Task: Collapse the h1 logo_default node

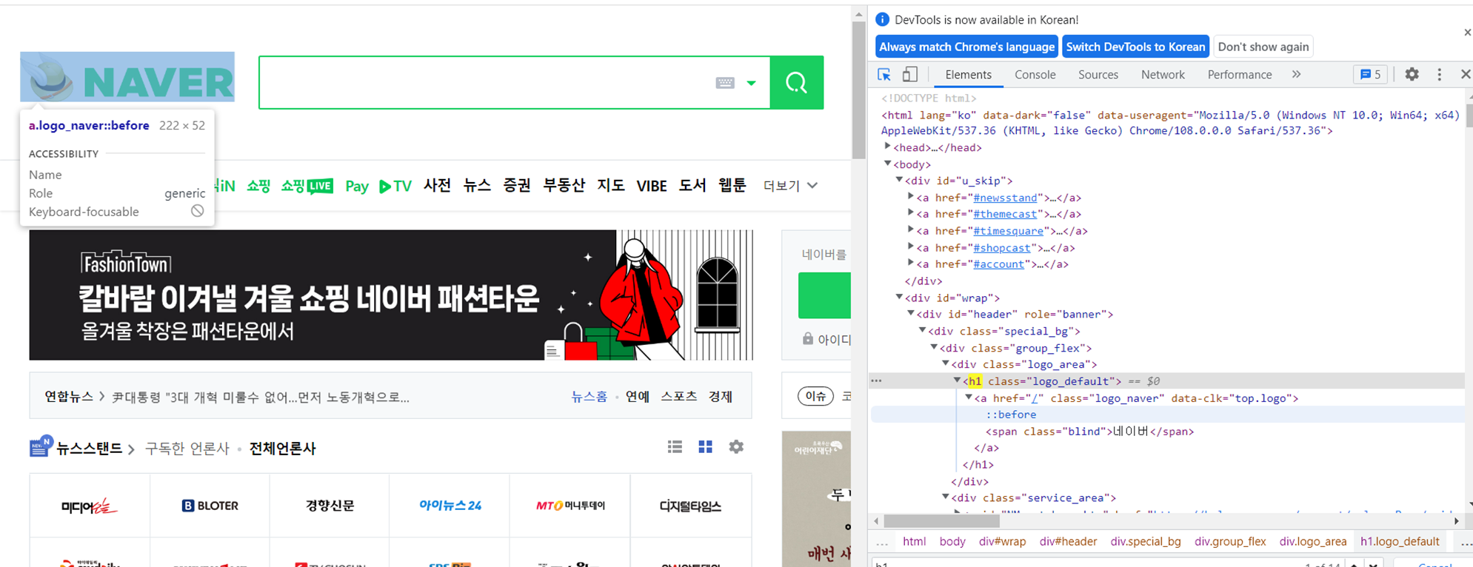Action: click(x=957, y=380)
